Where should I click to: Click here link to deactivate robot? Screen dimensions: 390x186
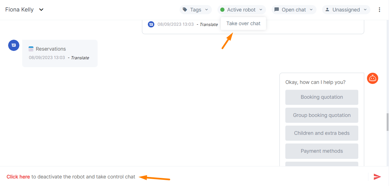pos(18,177)
